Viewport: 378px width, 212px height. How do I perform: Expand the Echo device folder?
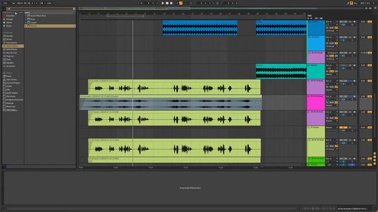click(x=26, y=19)
